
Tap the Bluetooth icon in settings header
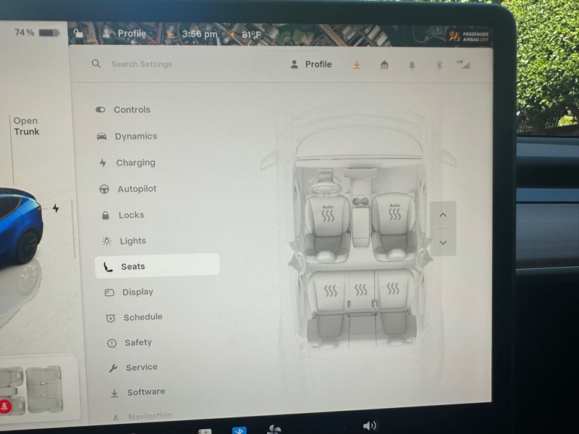pyautogui.click(x=439, y=65)
